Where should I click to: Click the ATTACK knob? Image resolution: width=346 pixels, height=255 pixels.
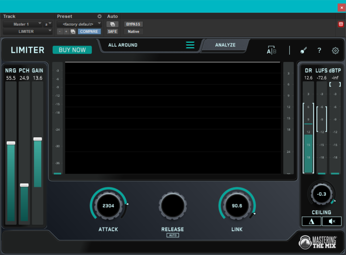pos(108,206)
